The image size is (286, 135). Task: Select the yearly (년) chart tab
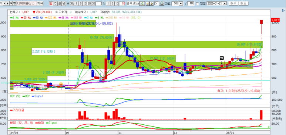(64, 3)
